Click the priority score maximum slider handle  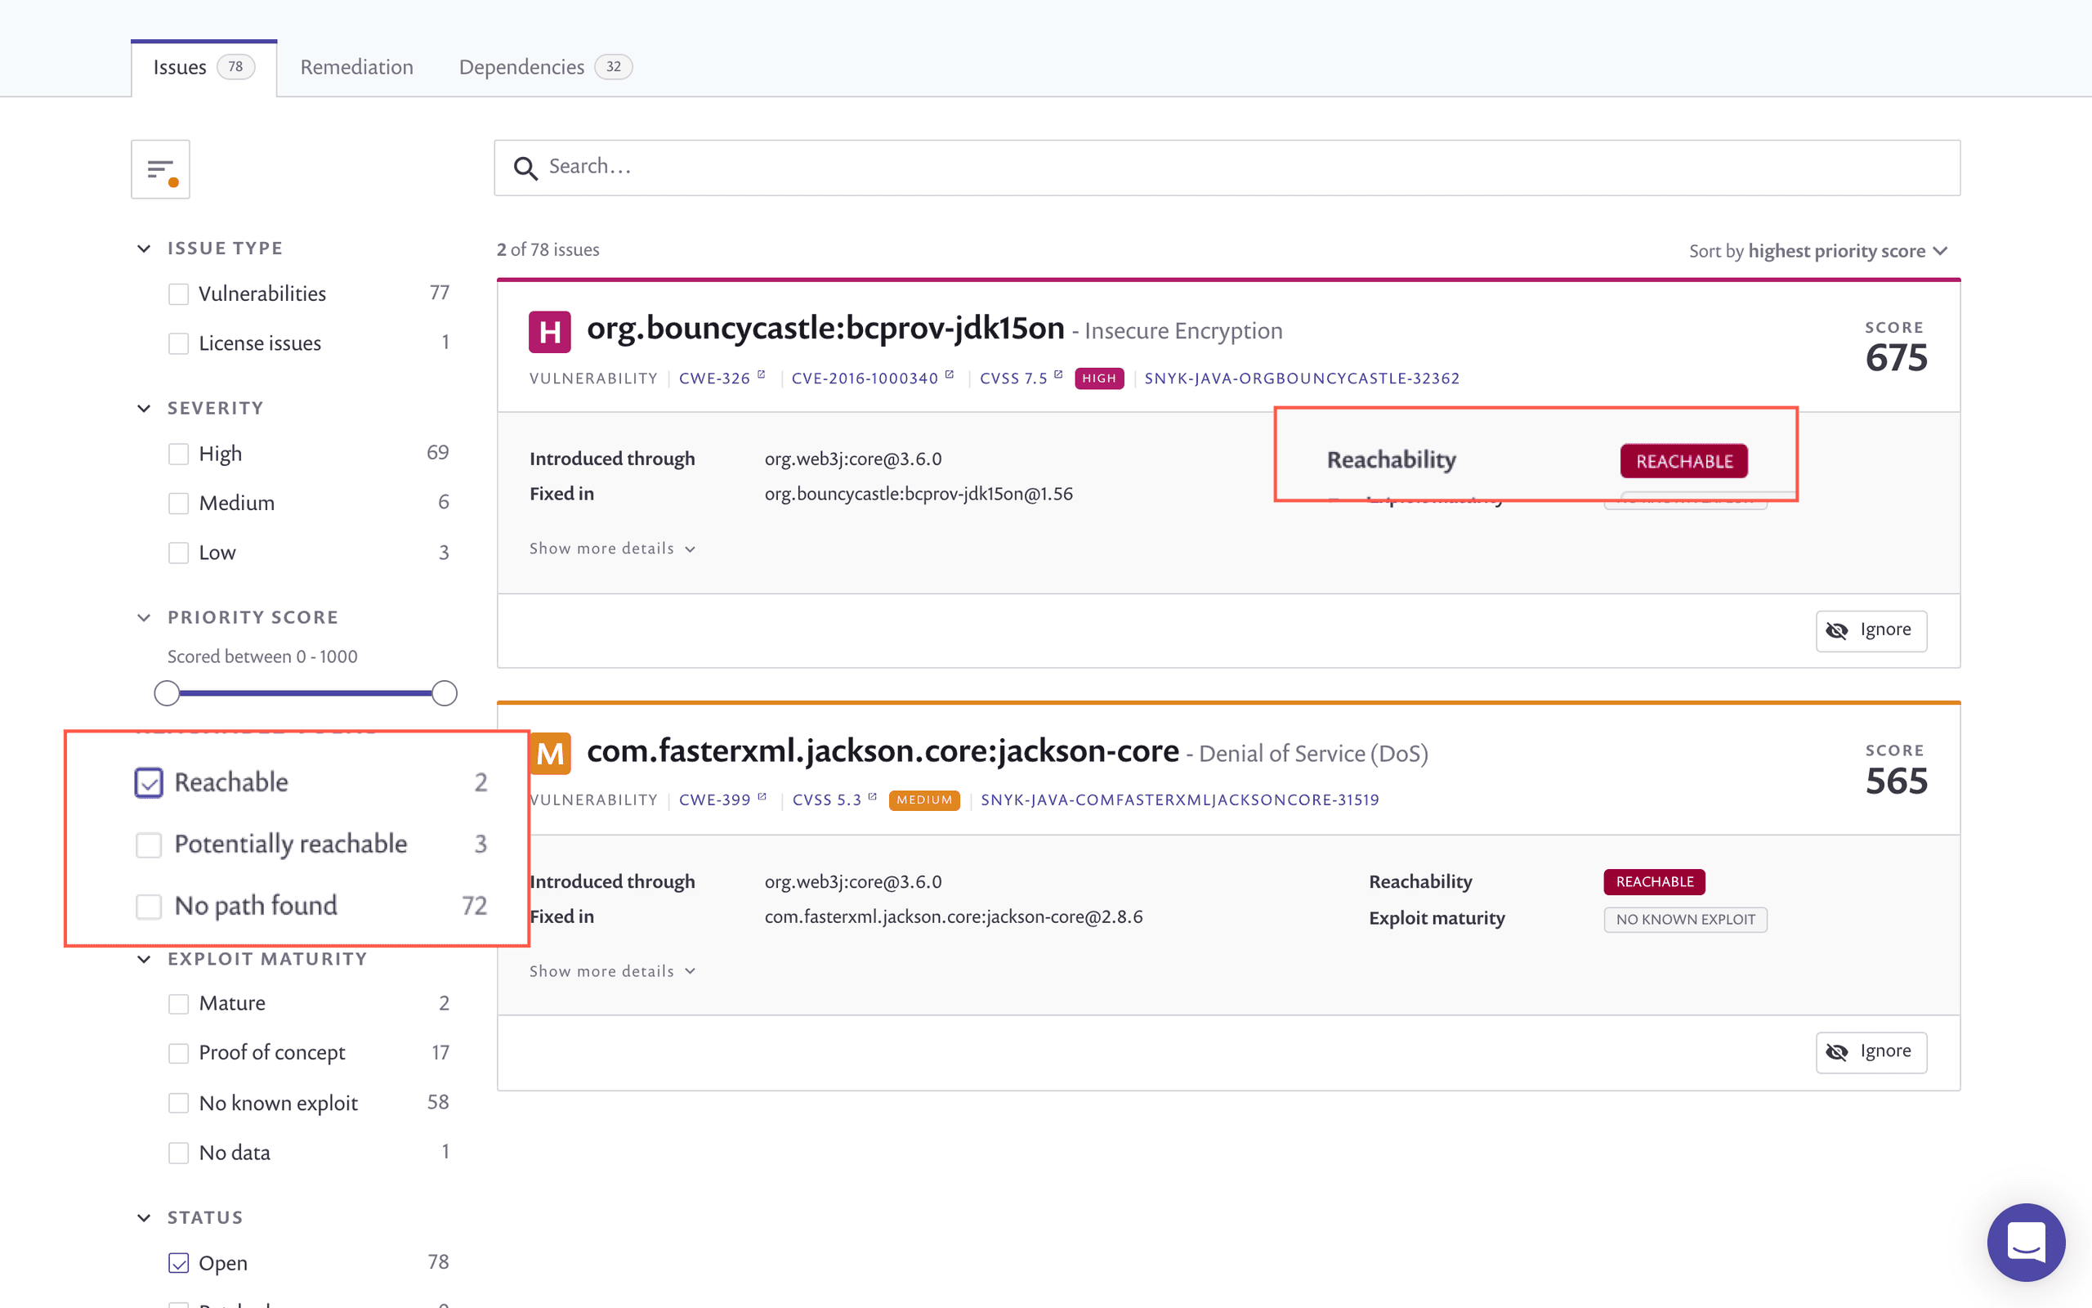[x=444, y=693]
